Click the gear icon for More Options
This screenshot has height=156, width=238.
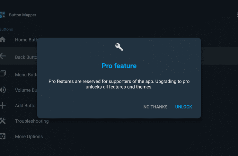click(x=3, y=136)
